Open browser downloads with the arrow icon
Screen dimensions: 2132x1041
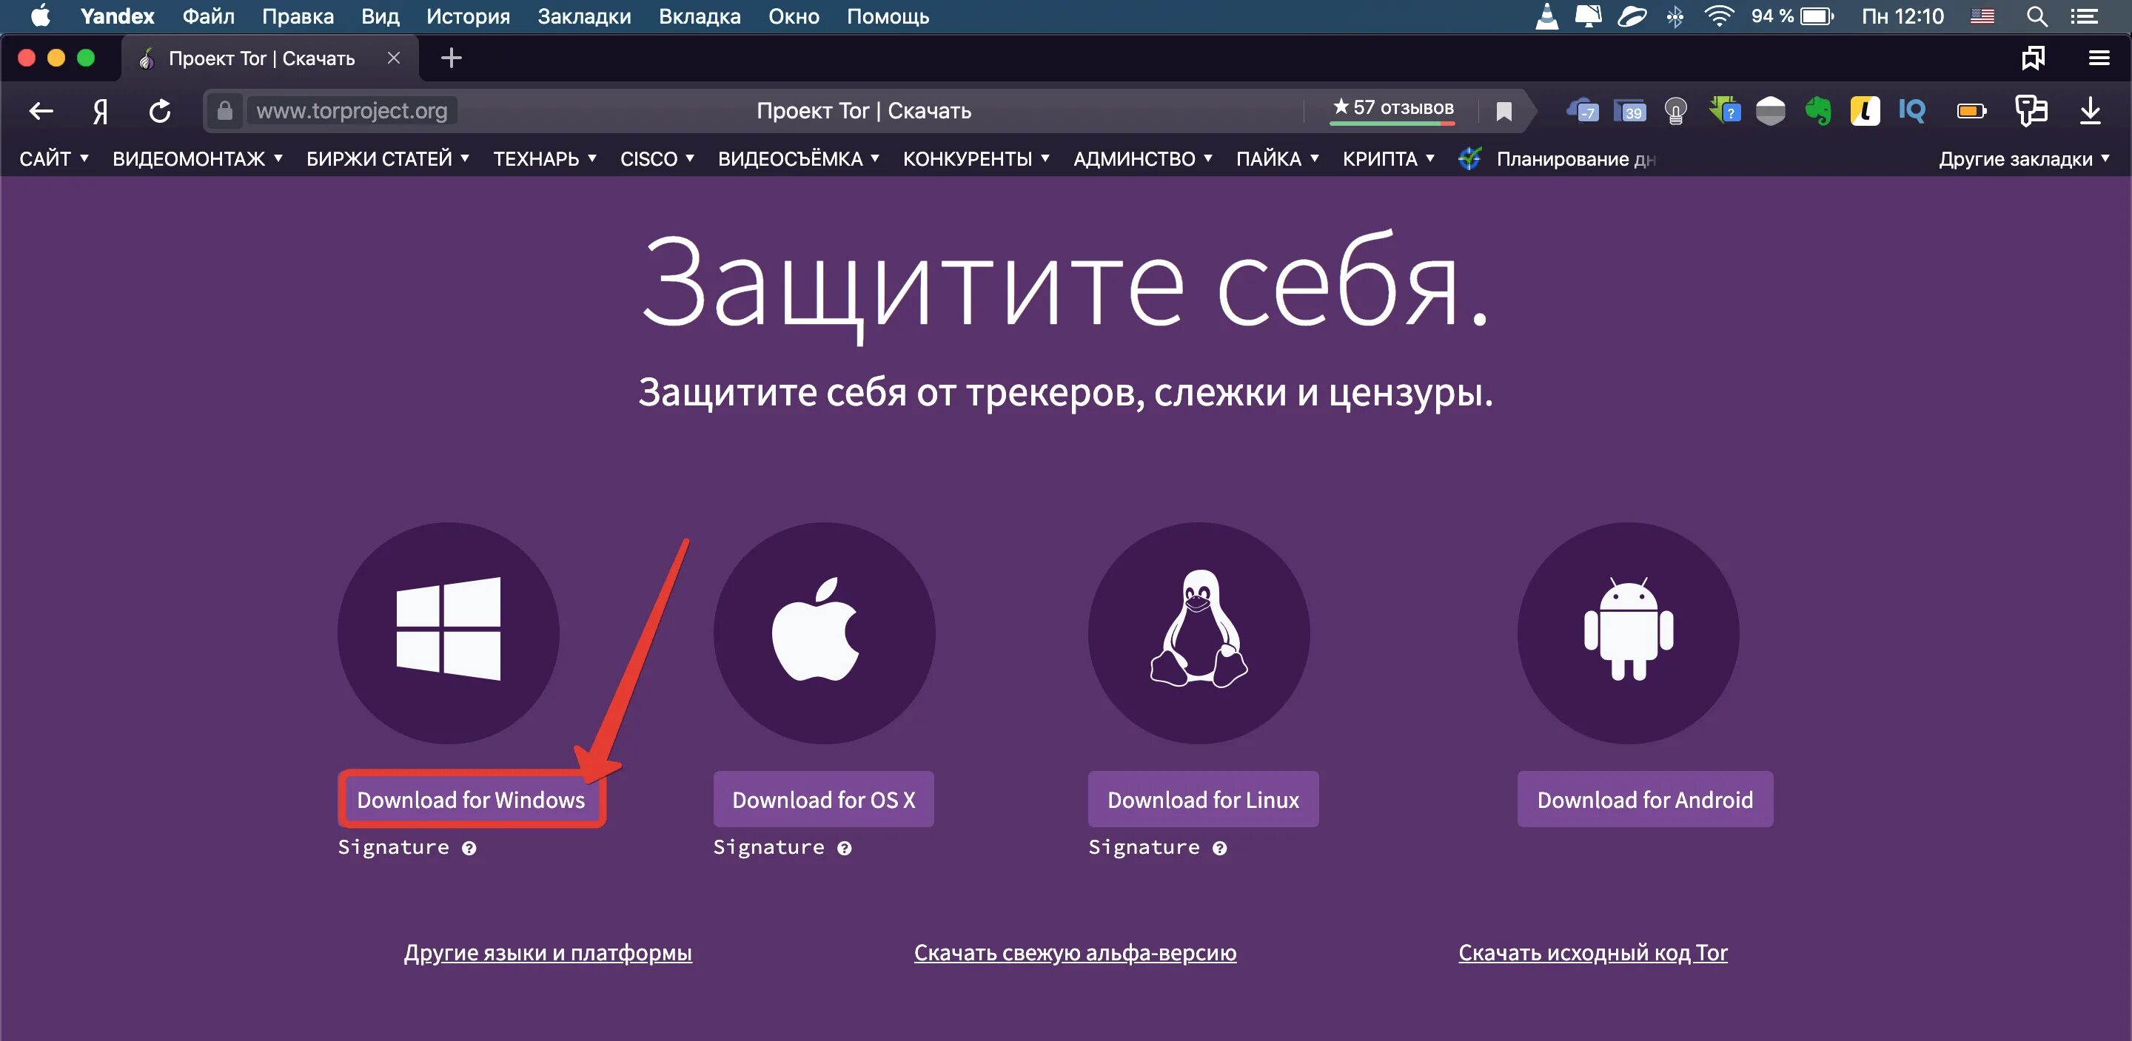click(x=2090, y=111)
